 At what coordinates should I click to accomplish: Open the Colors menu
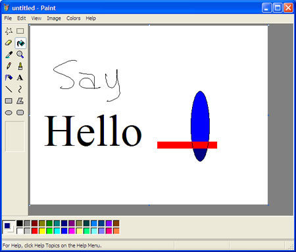(x=74, y=18)
